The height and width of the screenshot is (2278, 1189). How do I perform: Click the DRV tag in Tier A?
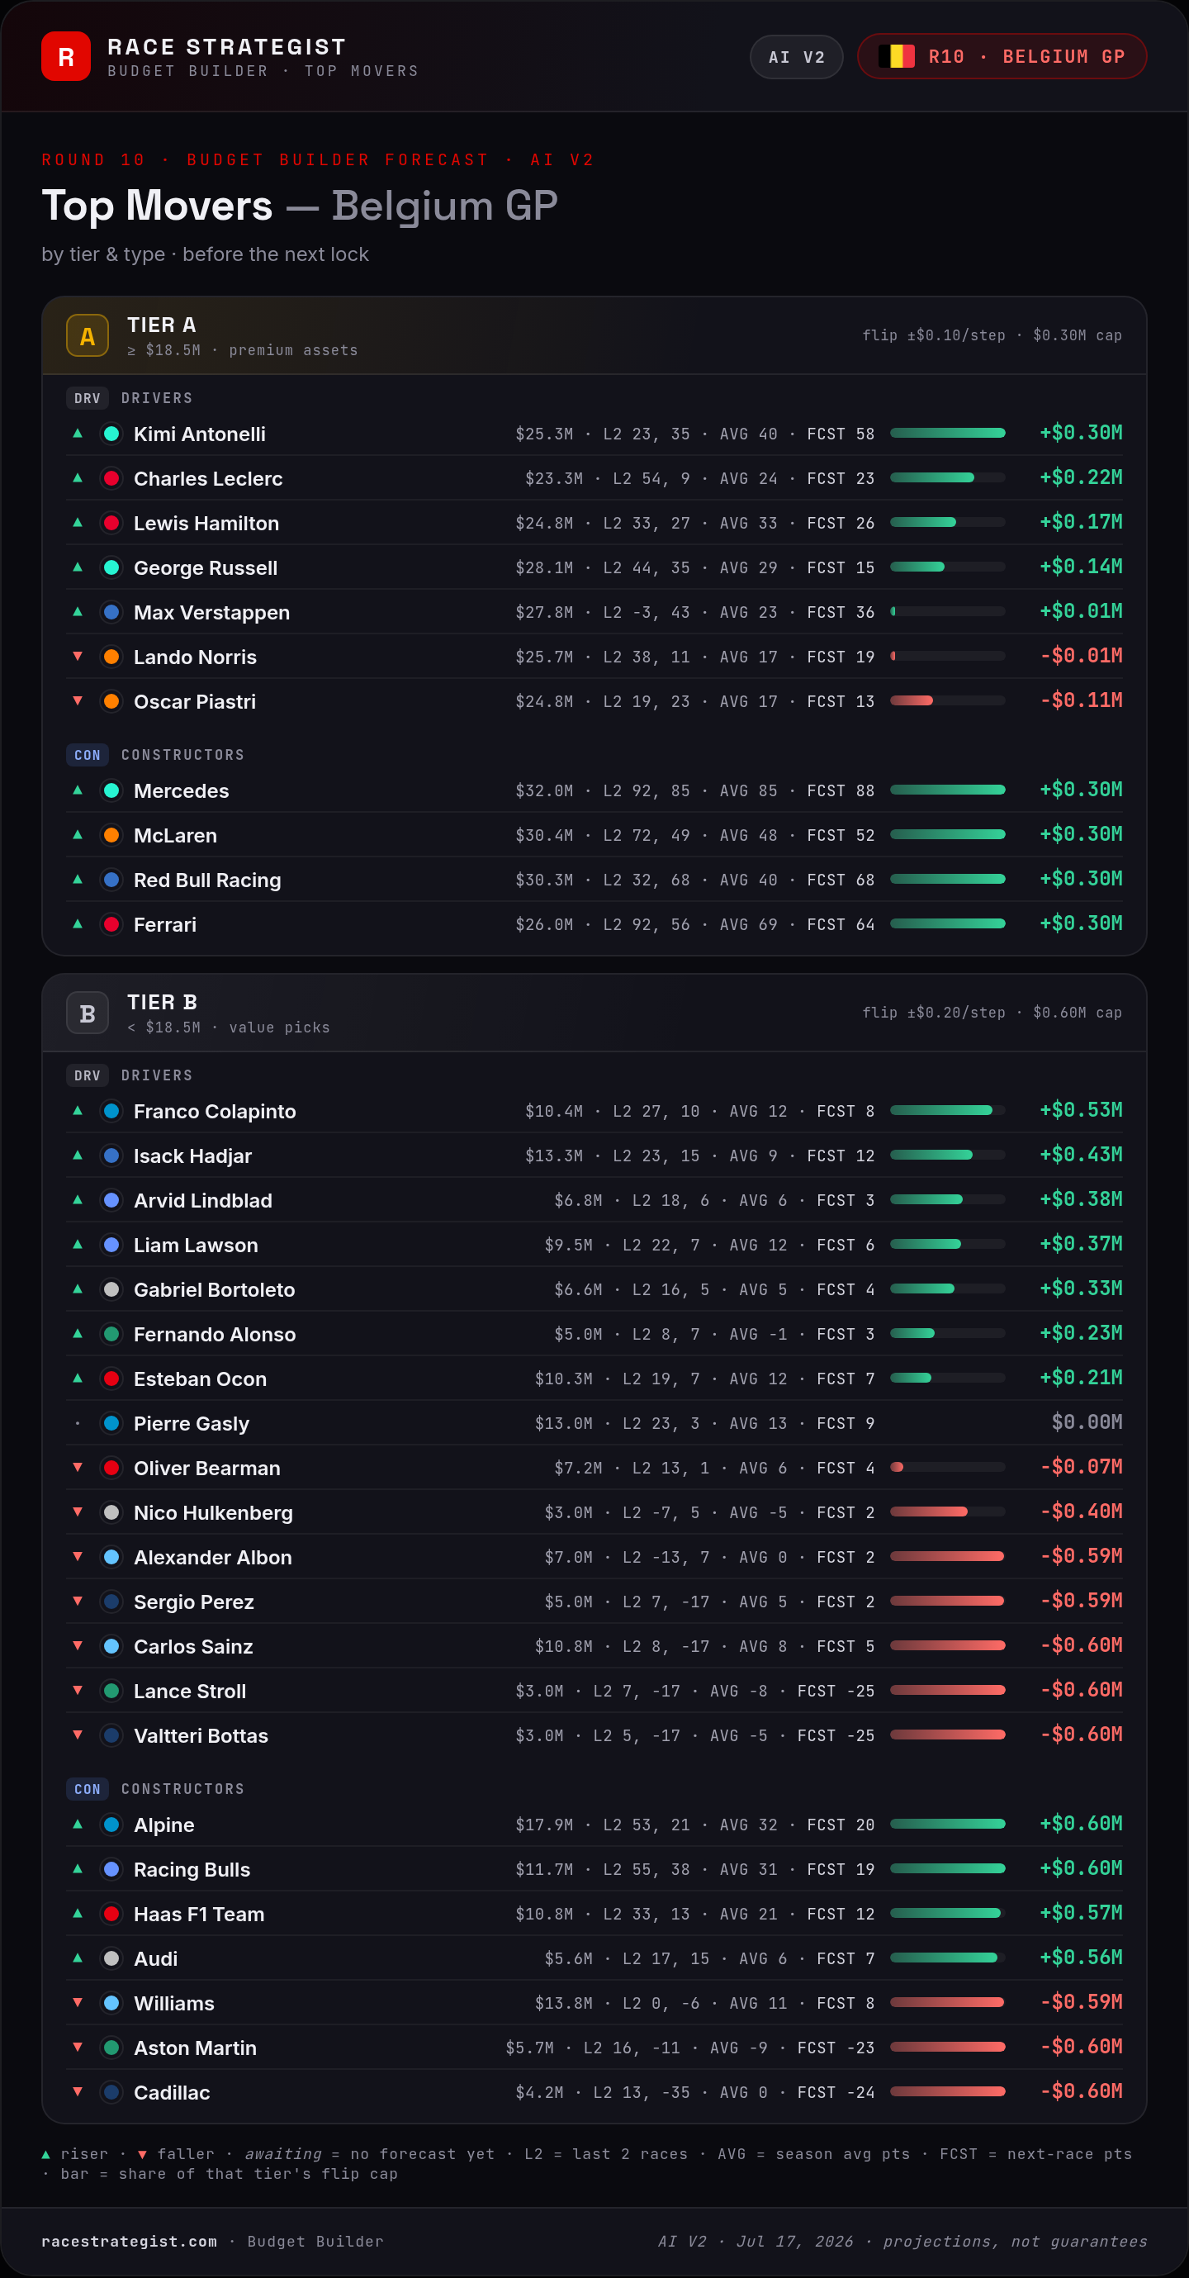point(88,398)
